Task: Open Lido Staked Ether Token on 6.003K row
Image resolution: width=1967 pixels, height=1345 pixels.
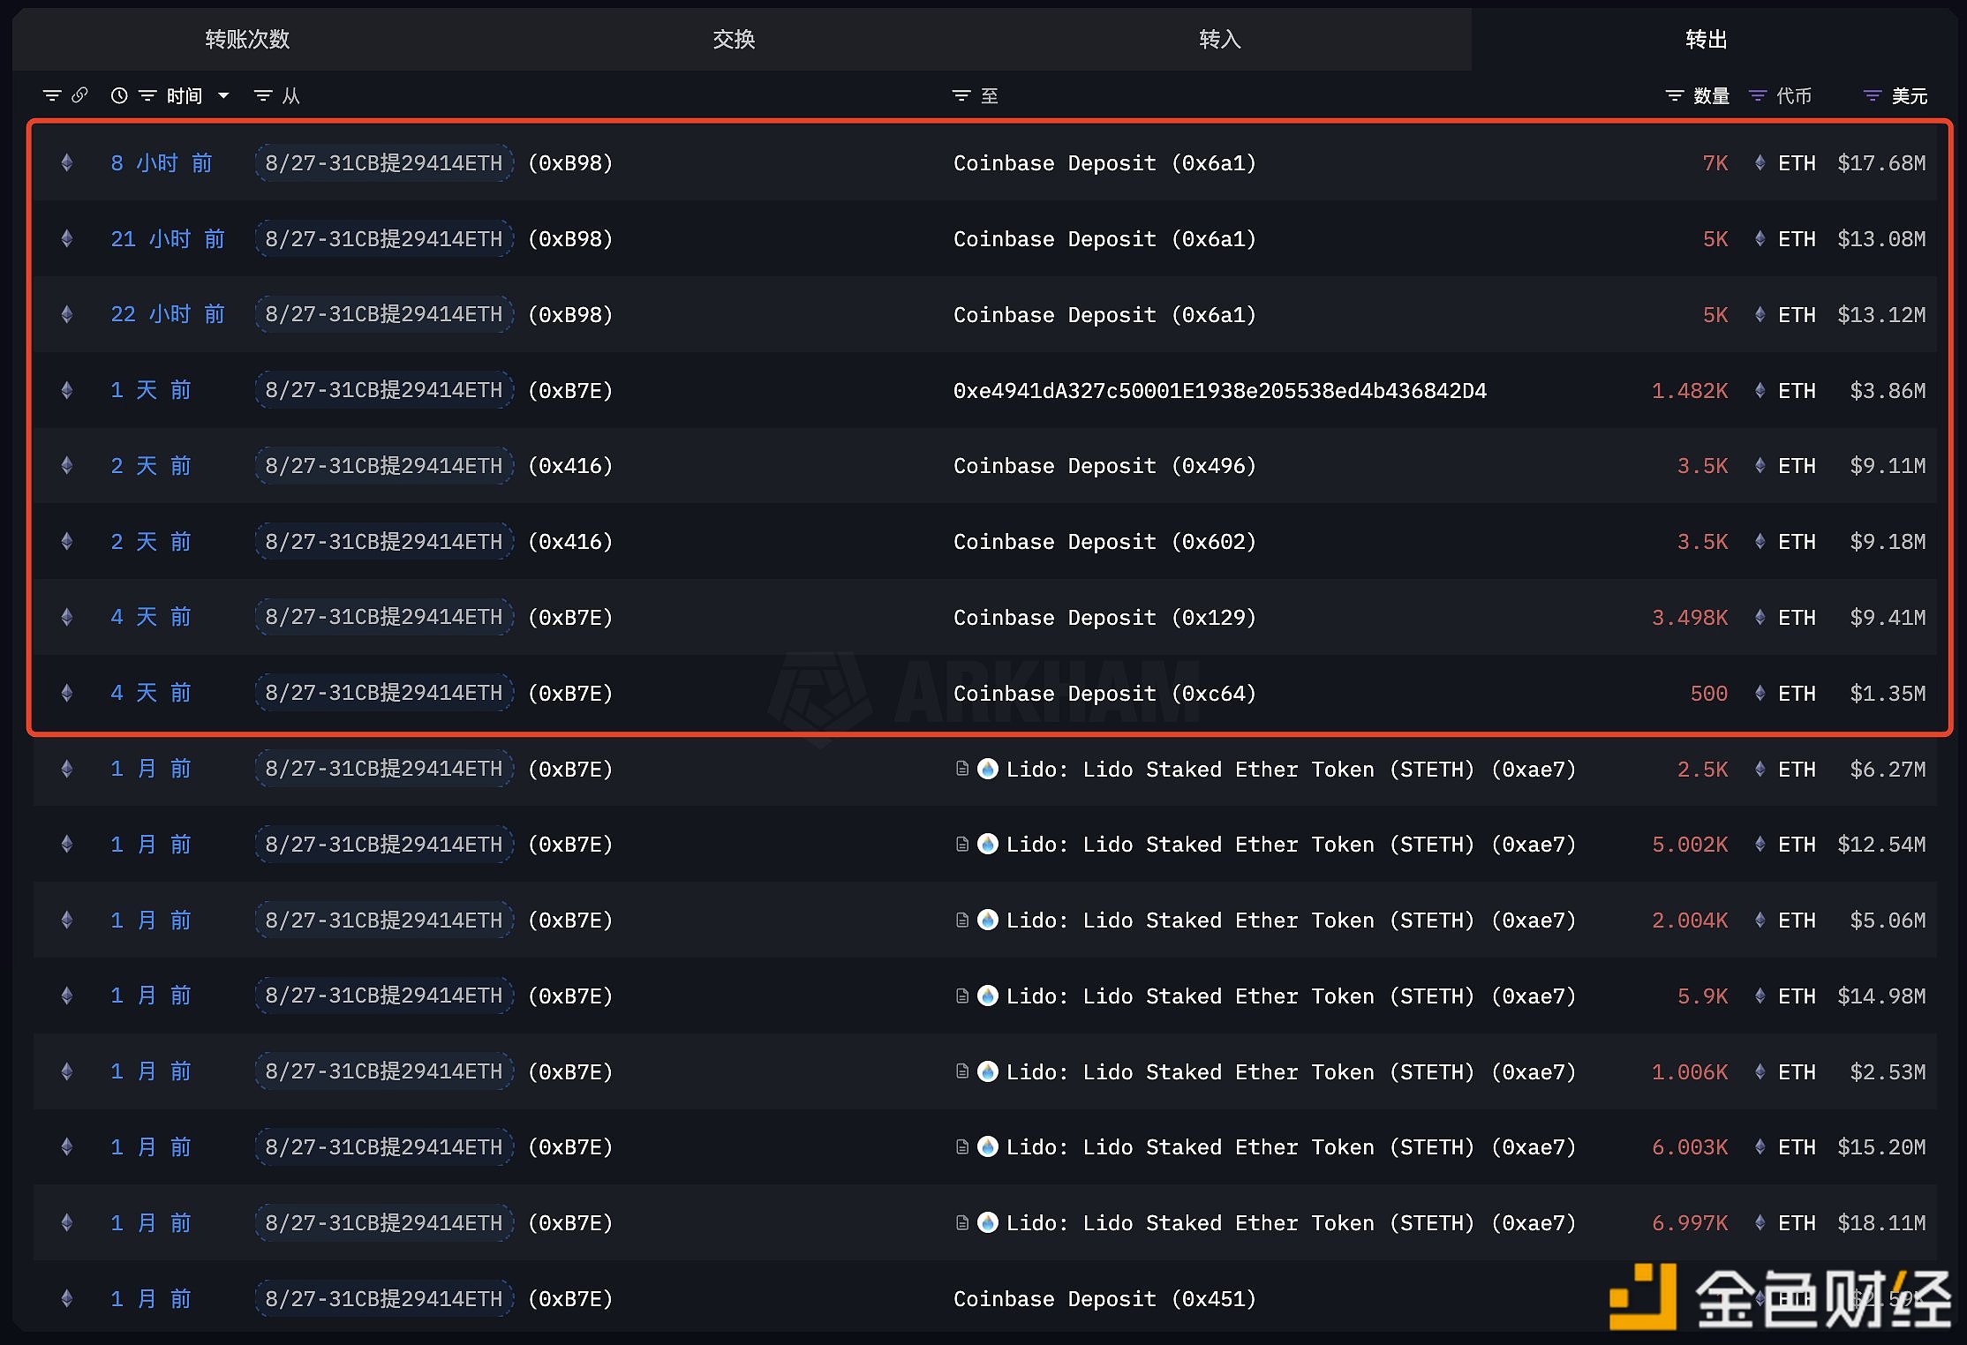Action: [1291, 1147]
